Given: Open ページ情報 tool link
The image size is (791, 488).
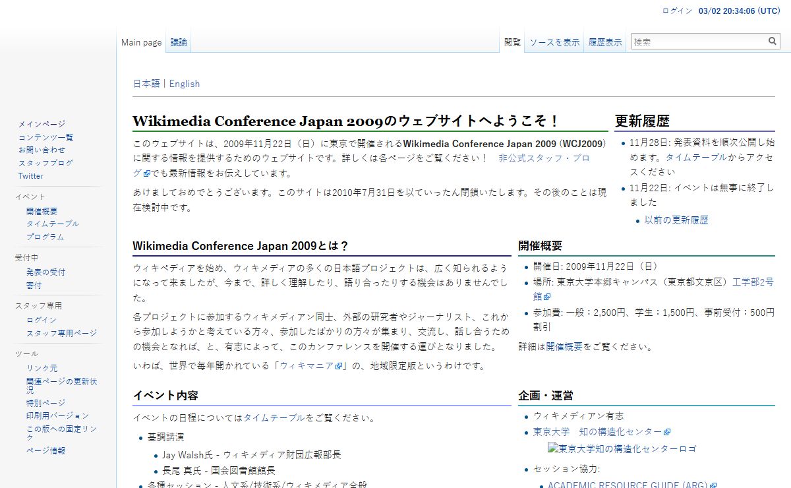Looking at the screenshot, I should (x=45, y=450).
